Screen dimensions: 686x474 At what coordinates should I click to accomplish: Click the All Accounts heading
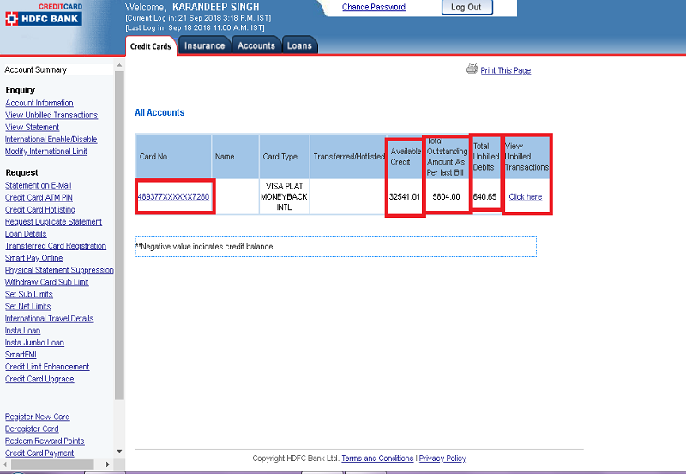(x=159, y=112)
